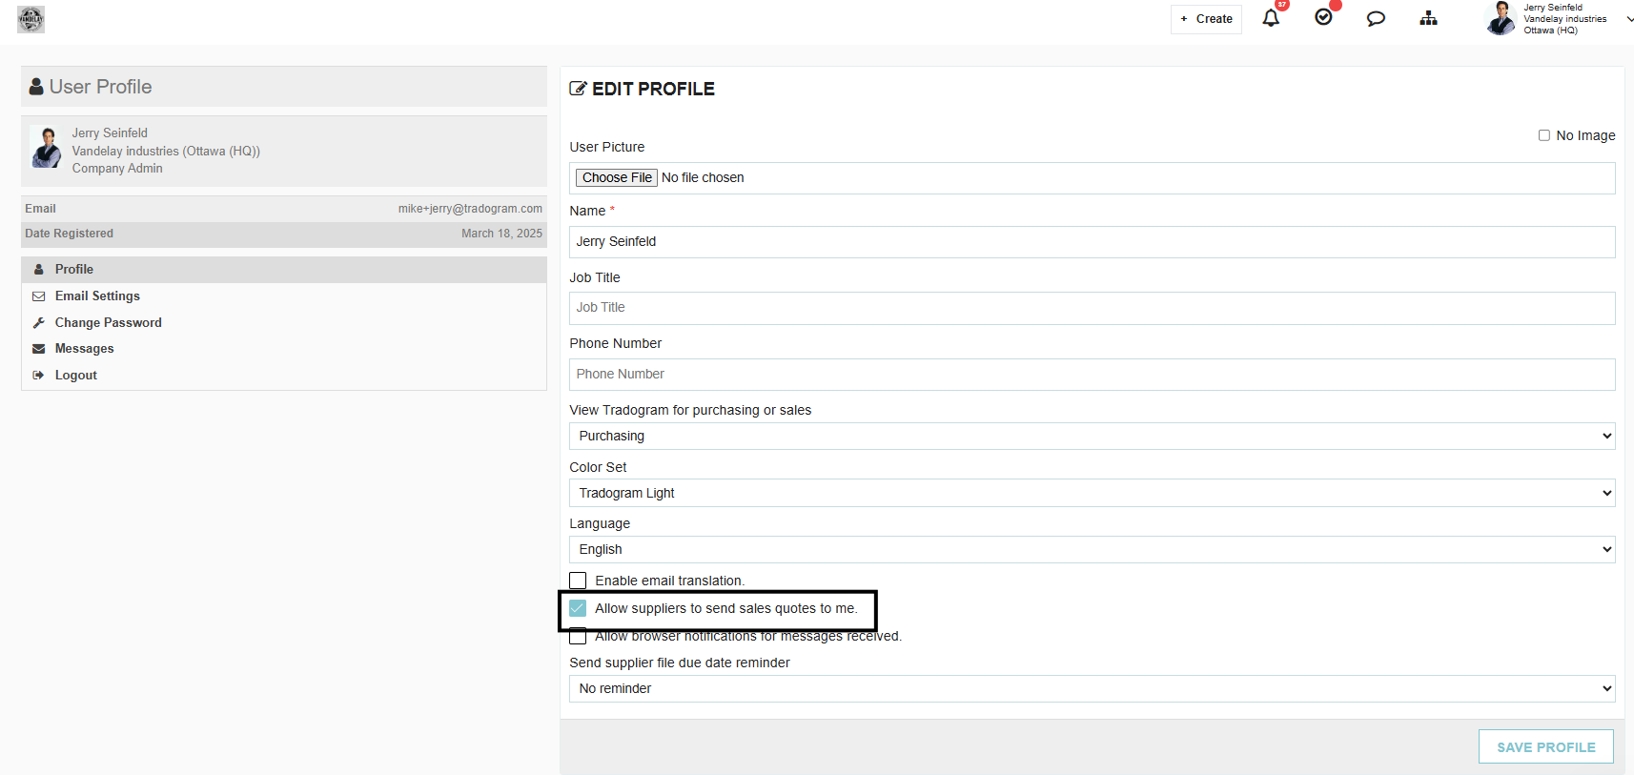1634x775 pixels.
Task: Open the organization hierarchy icon
Action: [x=1428, y=18]
